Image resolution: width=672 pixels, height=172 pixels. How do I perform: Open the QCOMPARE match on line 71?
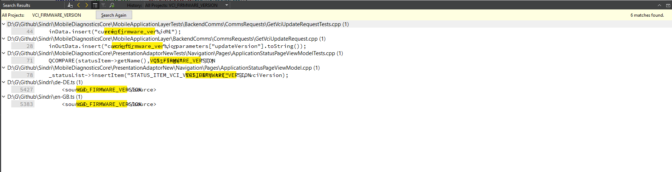pyautogui.click(x=131, y=61)
